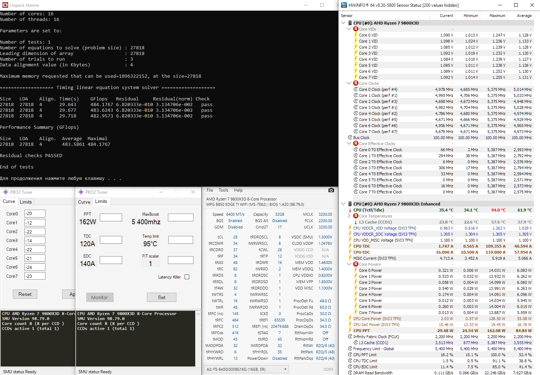This screenshot has width=540, height=375.
Task: Open the File menu in ZenTimings
Action: [x=210, y=190]
